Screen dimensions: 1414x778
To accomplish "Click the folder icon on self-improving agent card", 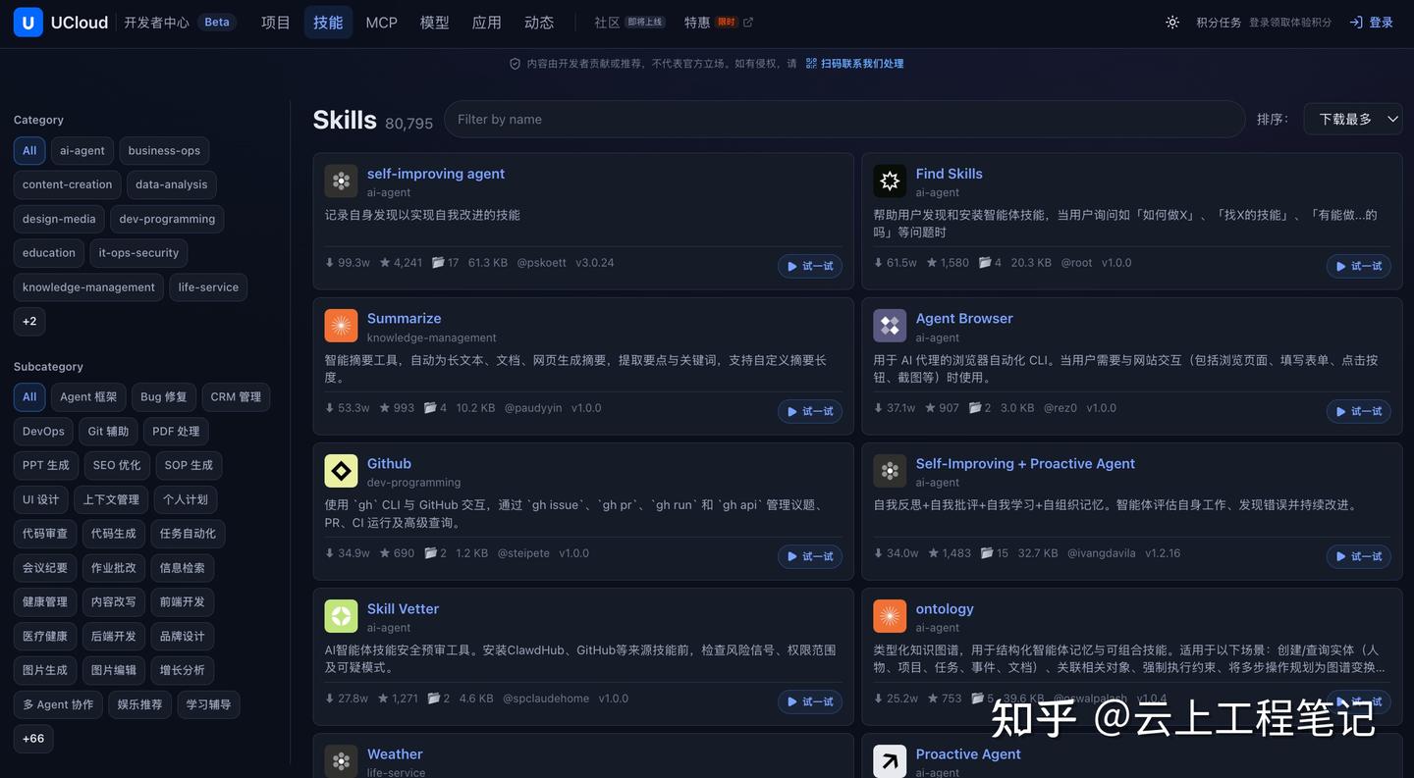I will (x=438, y=263).
